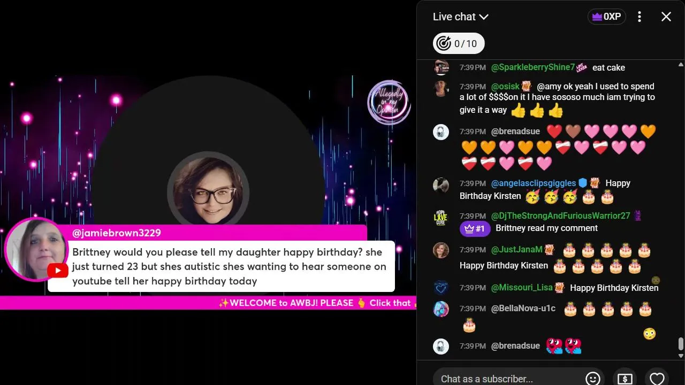Viewport: 685px width, 385px height.
Task: Open the 0XP crown badge
Action: (607, 17)
